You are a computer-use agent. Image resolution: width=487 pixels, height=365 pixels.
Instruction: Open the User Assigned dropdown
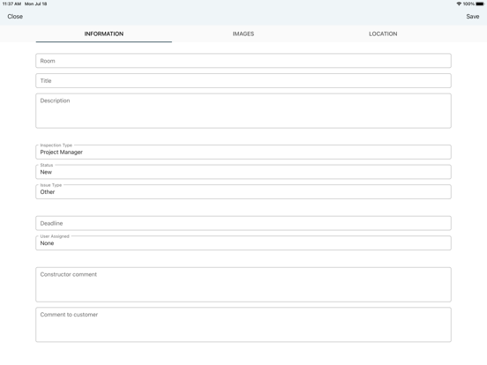(243, 243)
